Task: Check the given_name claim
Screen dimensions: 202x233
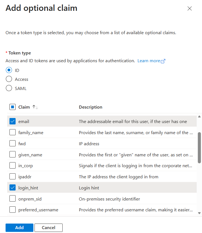Action: (13, 155)
